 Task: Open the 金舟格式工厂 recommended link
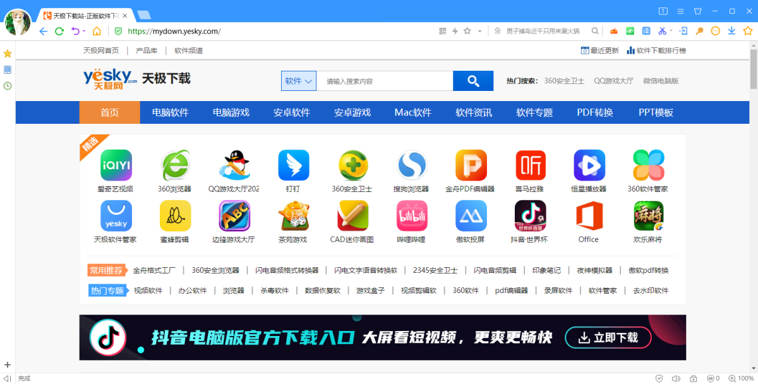pyautogui.click(x=154, y=270)
